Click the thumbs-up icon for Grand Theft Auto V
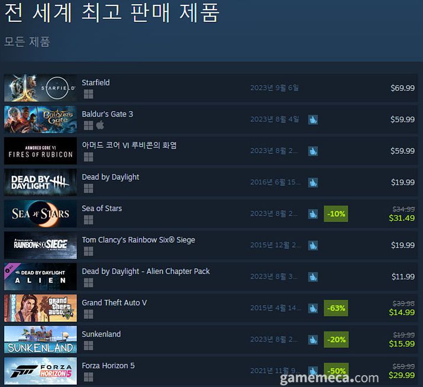Viewport: 423px width, 387px height. [x=313, y=308]
